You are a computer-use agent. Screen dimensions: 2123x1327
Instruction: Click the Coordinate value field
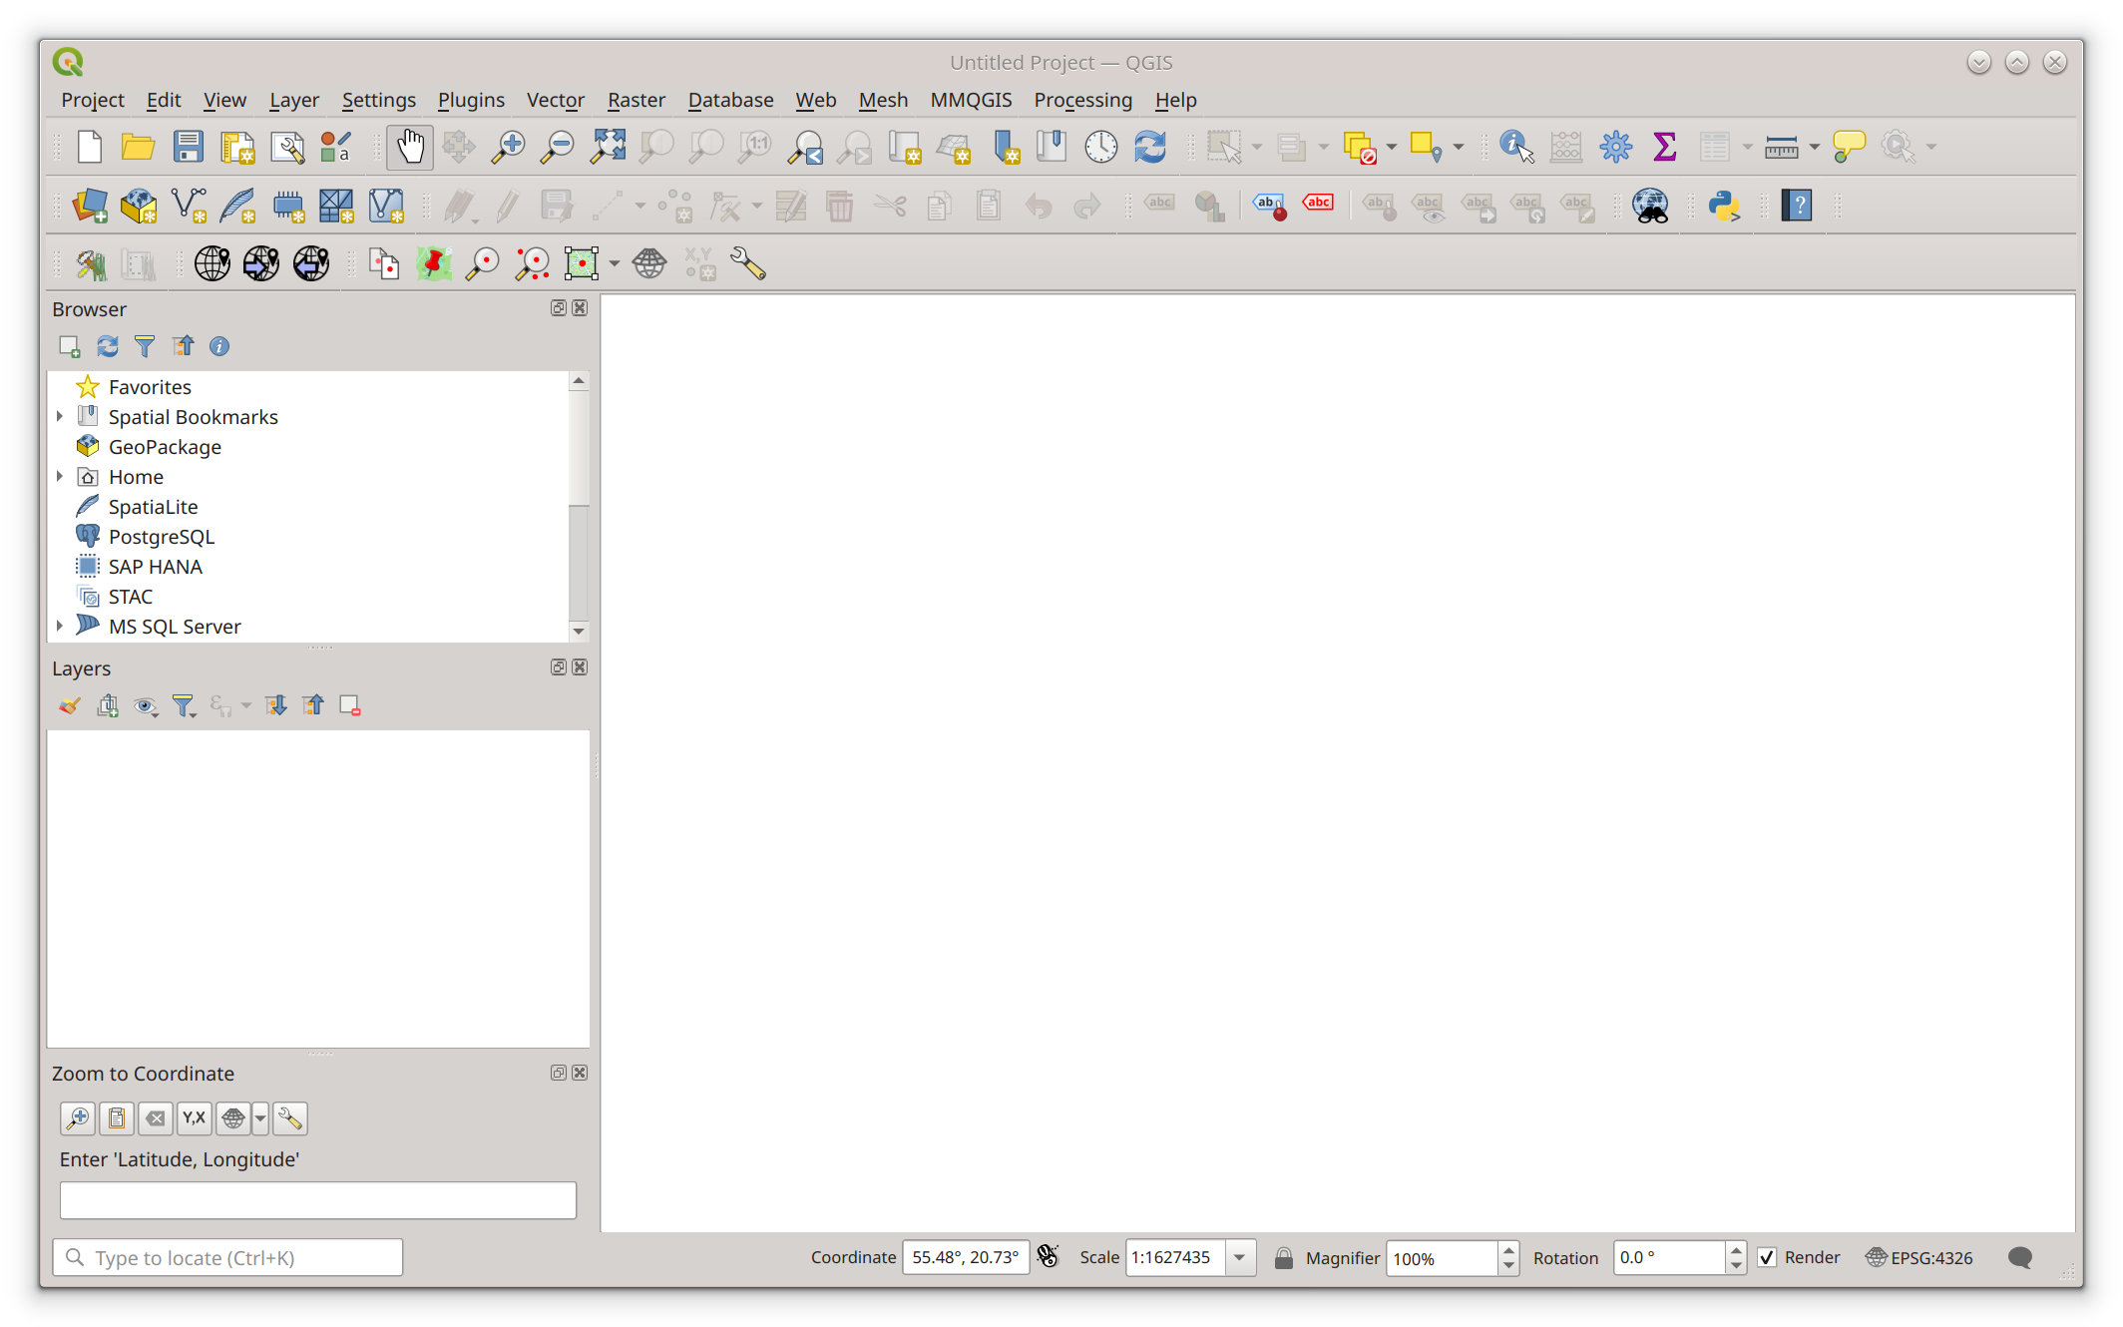(x=965, y=1257)
